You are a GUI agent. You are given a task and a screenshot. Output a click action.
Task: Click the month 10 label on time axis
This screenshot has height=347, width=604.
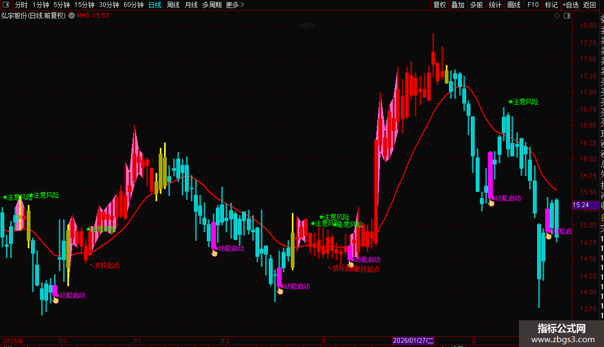pyautogui.click(x=63, y=341)
